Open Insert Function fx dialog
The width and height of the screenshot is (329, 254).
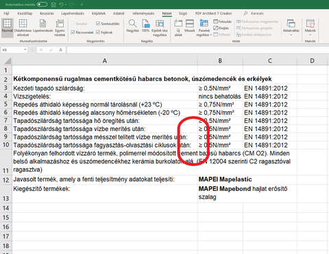[60, 49]
